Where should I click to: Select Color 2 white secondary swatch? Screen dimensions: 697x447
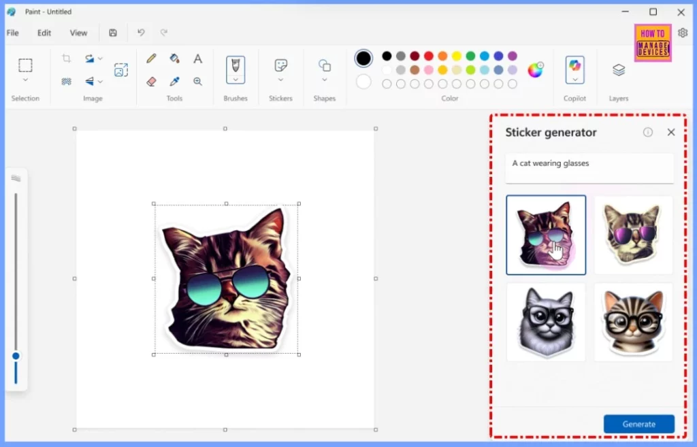click(363, 82)
